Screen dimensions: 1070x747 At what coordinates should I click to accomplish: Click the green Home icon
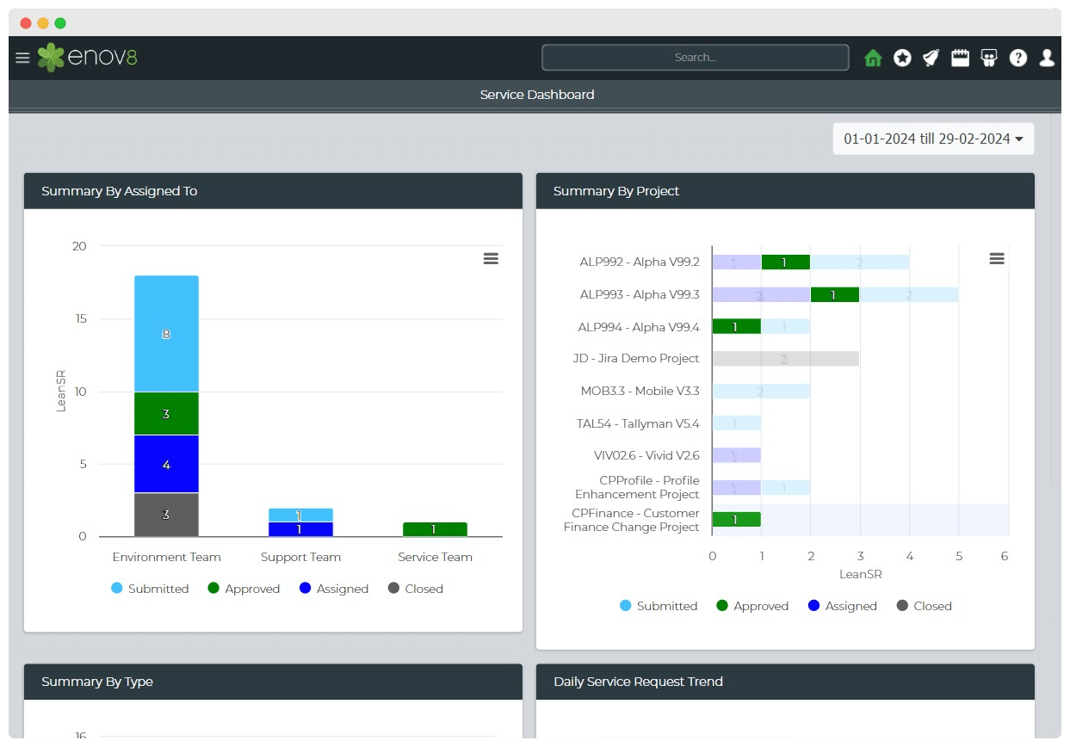click(x=873, y=58)
